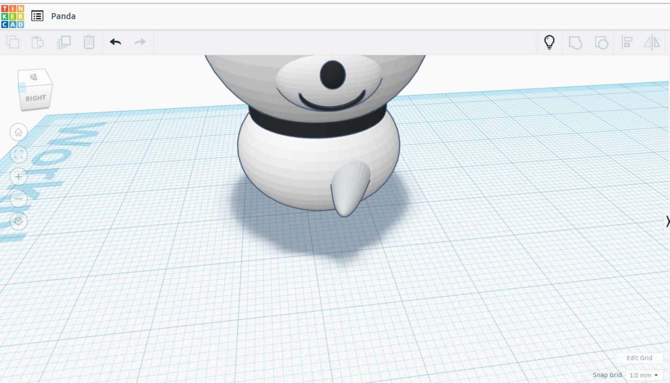Screen dimensions: 670x383
Task: Zoom out with the minus button
Action: coord(19,199)
